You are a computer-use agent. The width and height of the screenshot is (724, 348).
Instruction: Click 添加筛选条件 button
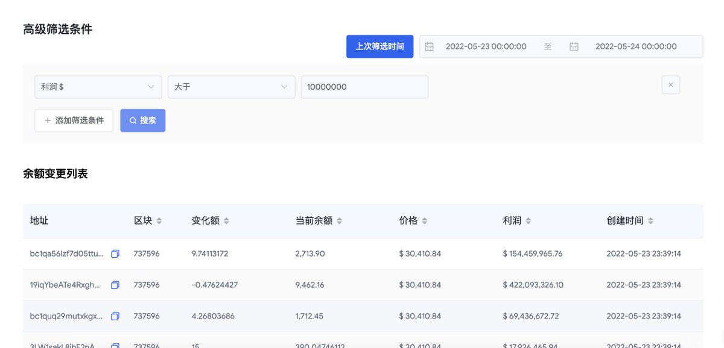(74, 120)
